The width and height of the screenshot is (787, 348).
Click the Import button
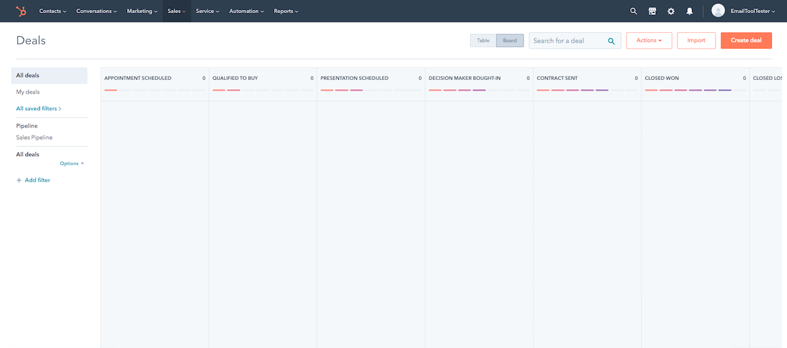(x=696, y=41)
